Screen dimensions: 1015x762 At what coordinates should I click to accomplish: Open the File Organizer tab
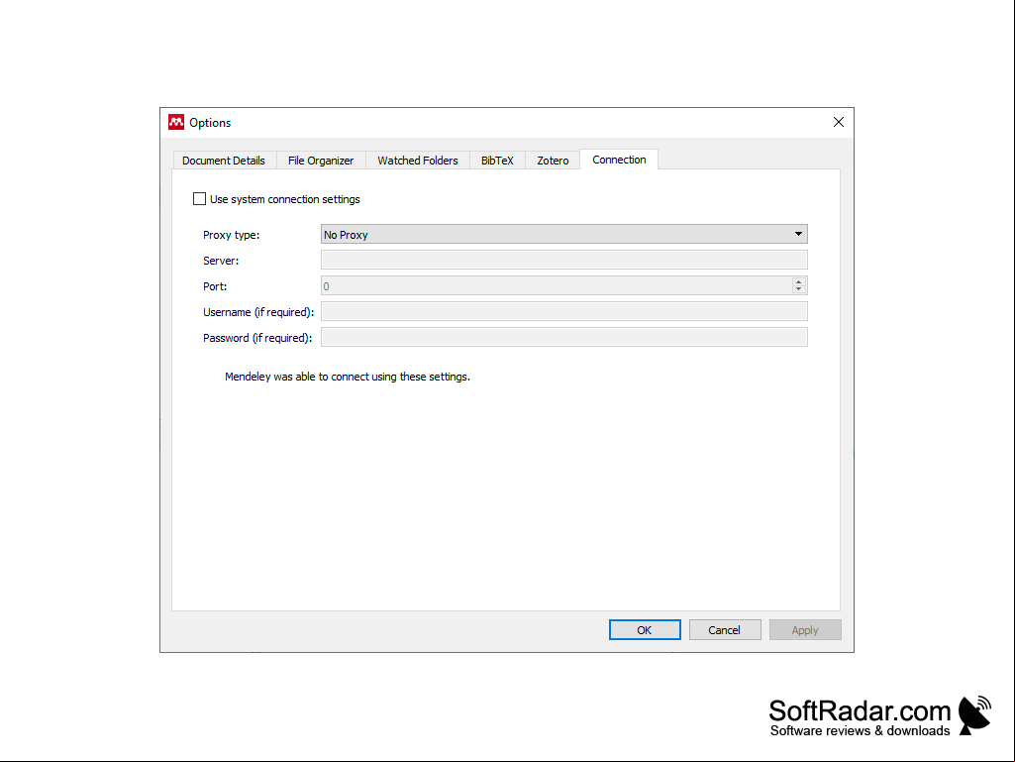click(321, 161)
